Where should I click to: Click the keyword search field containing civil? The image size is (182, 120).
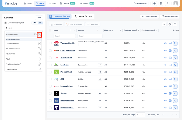click(x=24, y=28)
